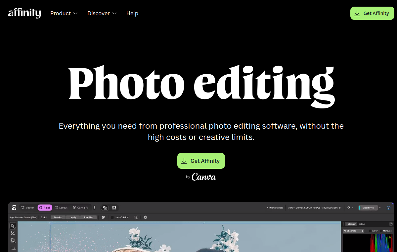Expand the snapping options arrow
The image size is (397, 252).
353,208
